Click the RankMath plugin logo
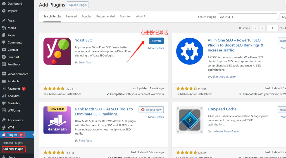The image size is (286, 158). click(57, 120)
